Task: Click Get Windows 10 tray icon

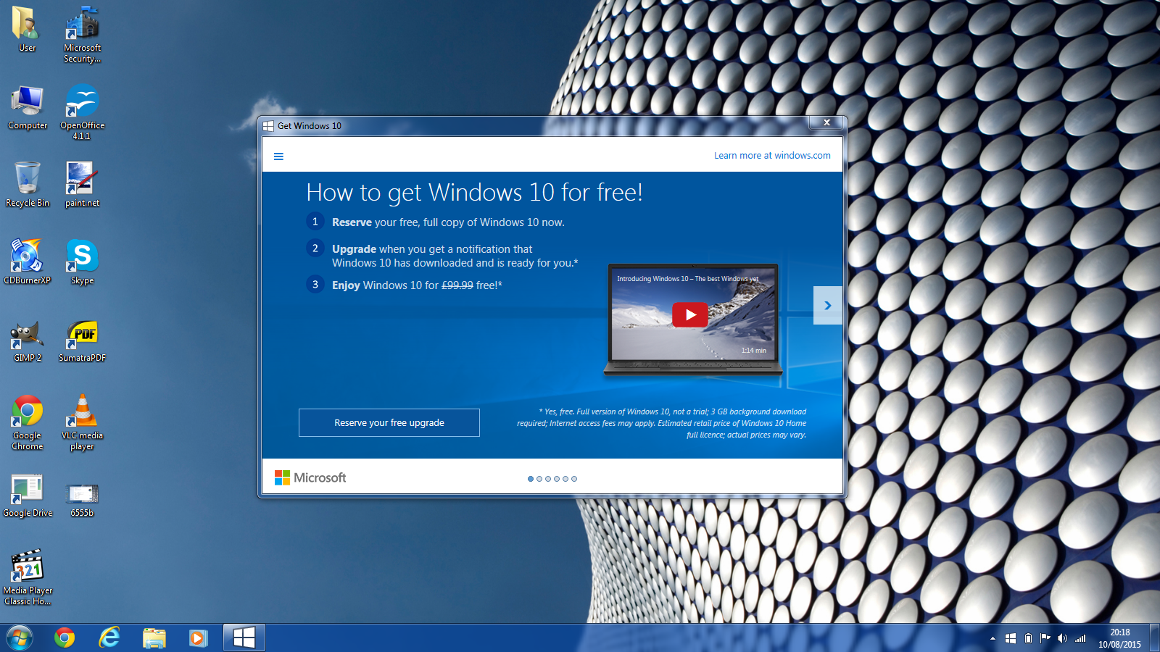Action: 1011,639
